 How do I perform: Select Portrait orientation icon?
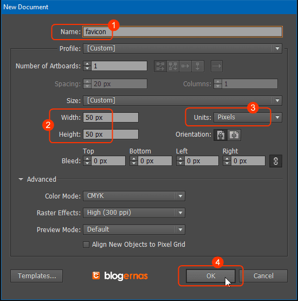(221, 135)
